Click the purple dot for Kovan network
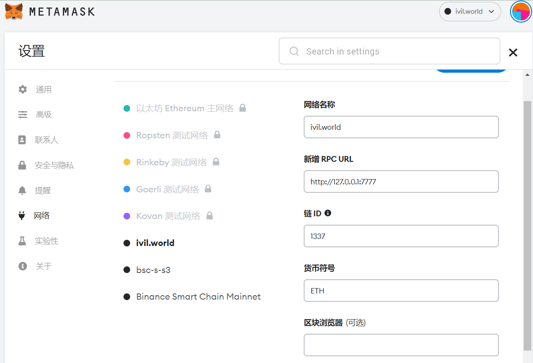This screenshot has width=533, height=363. coord(127,216)
